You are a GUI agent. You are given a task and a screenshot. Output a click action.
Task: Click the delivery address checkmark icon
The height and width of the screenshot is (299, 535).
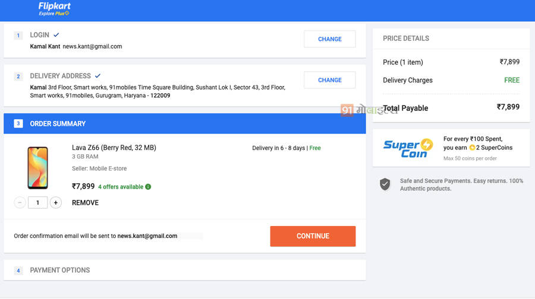(97, 76)
